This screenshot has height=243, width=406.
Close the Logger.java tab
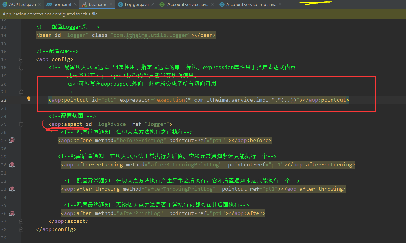click(x=152, y=5)
